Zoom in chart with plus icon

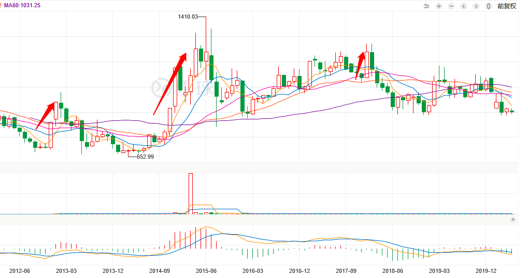pyautogui.click(x=439, y=6)
